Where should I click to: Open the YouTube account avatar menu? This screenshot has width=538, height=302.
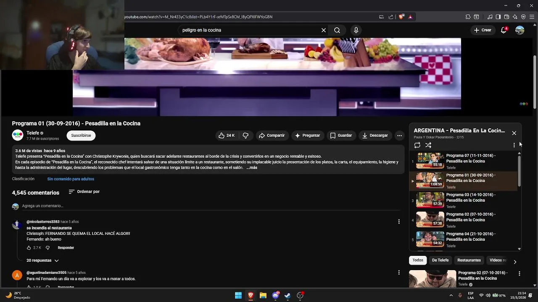coord(520,30)
